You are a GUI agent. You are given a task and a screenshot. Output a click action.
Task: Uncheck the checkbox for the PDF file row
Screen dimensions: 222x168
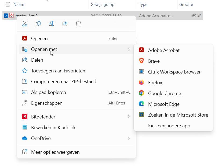coord(6,15)
